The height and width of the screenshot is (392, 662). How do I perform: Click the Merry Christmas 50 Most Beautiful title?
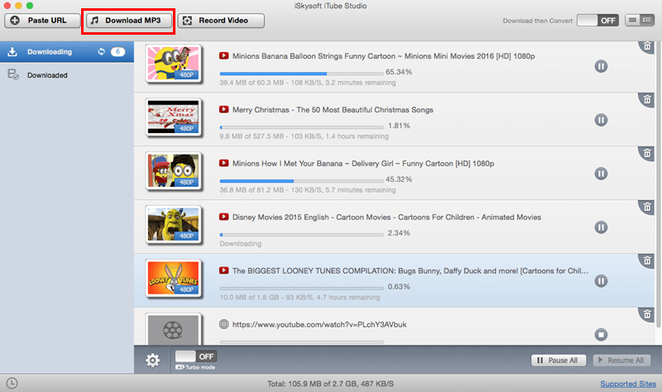pos(333,110)
